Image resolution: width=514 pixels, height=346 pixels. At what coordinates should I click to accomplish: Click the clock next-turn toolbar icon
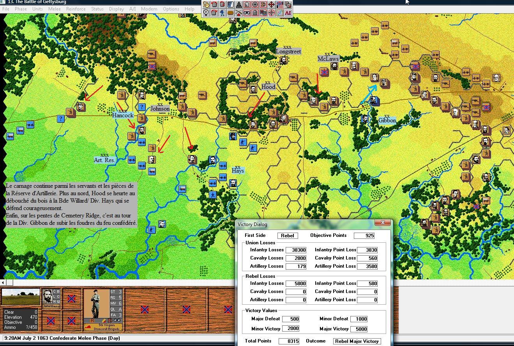click(x=206, y=5)
